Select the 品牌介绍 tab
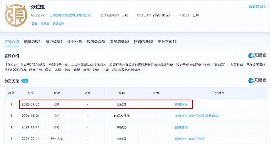The image size is (270, 144). click(12, 42)
